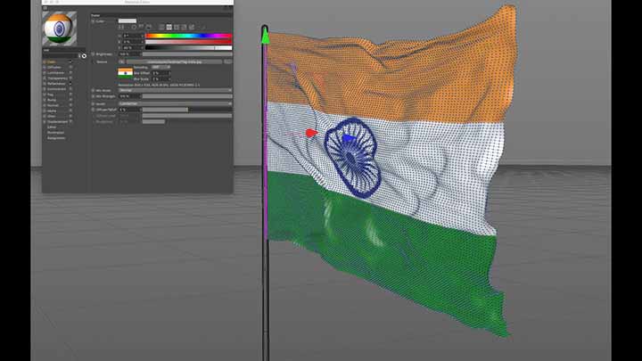The width and height of the screenshot is (642, 361).
Task: Click the texture file path bar
Action: pyautogui.click(x=175, y=62)
